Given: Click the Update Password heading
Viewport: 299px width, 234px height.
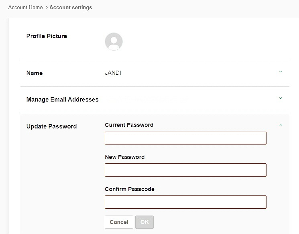Looking at the screenshot, I should coord(51,126).
